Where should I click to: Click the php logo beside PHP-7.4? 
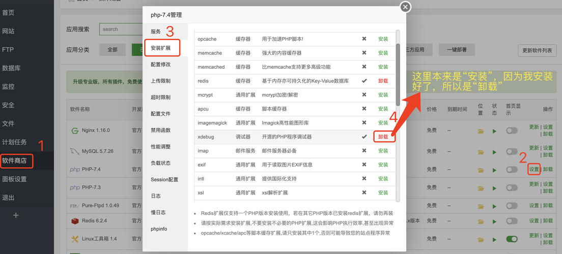74,170
